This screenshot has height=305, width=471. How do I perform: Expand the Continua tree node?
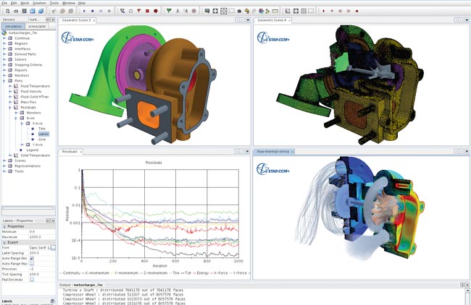click(x=4, y=38)
